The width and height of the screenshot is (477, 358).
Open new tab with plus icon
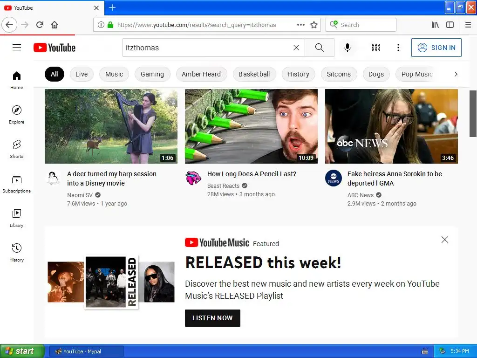112,7
